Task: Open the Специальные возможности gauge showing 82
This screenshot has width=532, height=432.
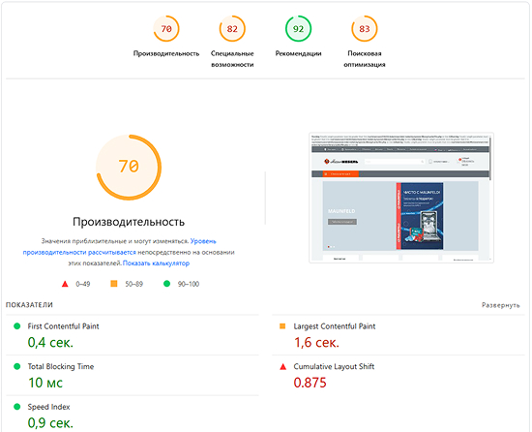Action: (x=232, y=29)
